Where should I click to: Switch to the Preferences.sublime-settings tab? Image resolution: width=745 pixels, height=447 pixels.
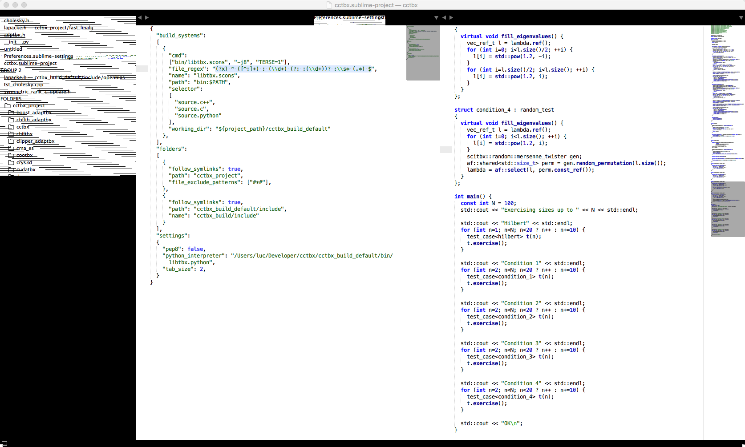click(x=349, y=18)
